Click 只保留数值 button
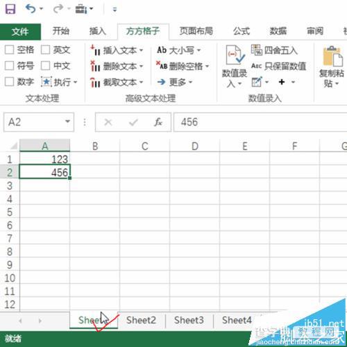Screen dimensions: 347x347 [x=278, y=66]
